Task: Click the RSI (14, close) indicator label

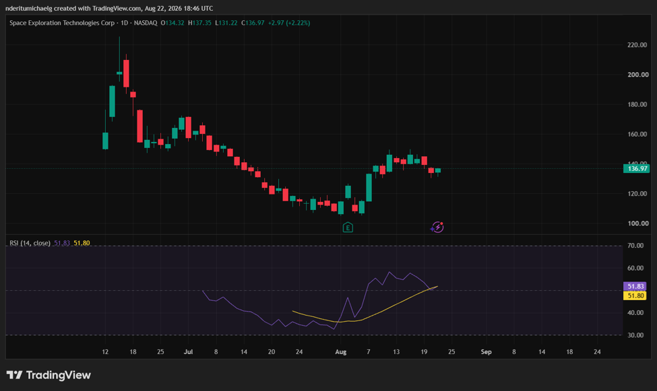Action: [30, 243]
